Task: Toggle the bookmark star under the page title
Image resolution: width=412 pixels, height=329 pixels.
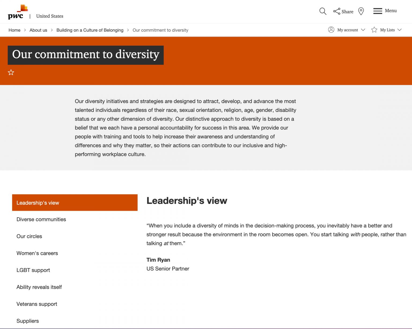Action: pos(11,72)
